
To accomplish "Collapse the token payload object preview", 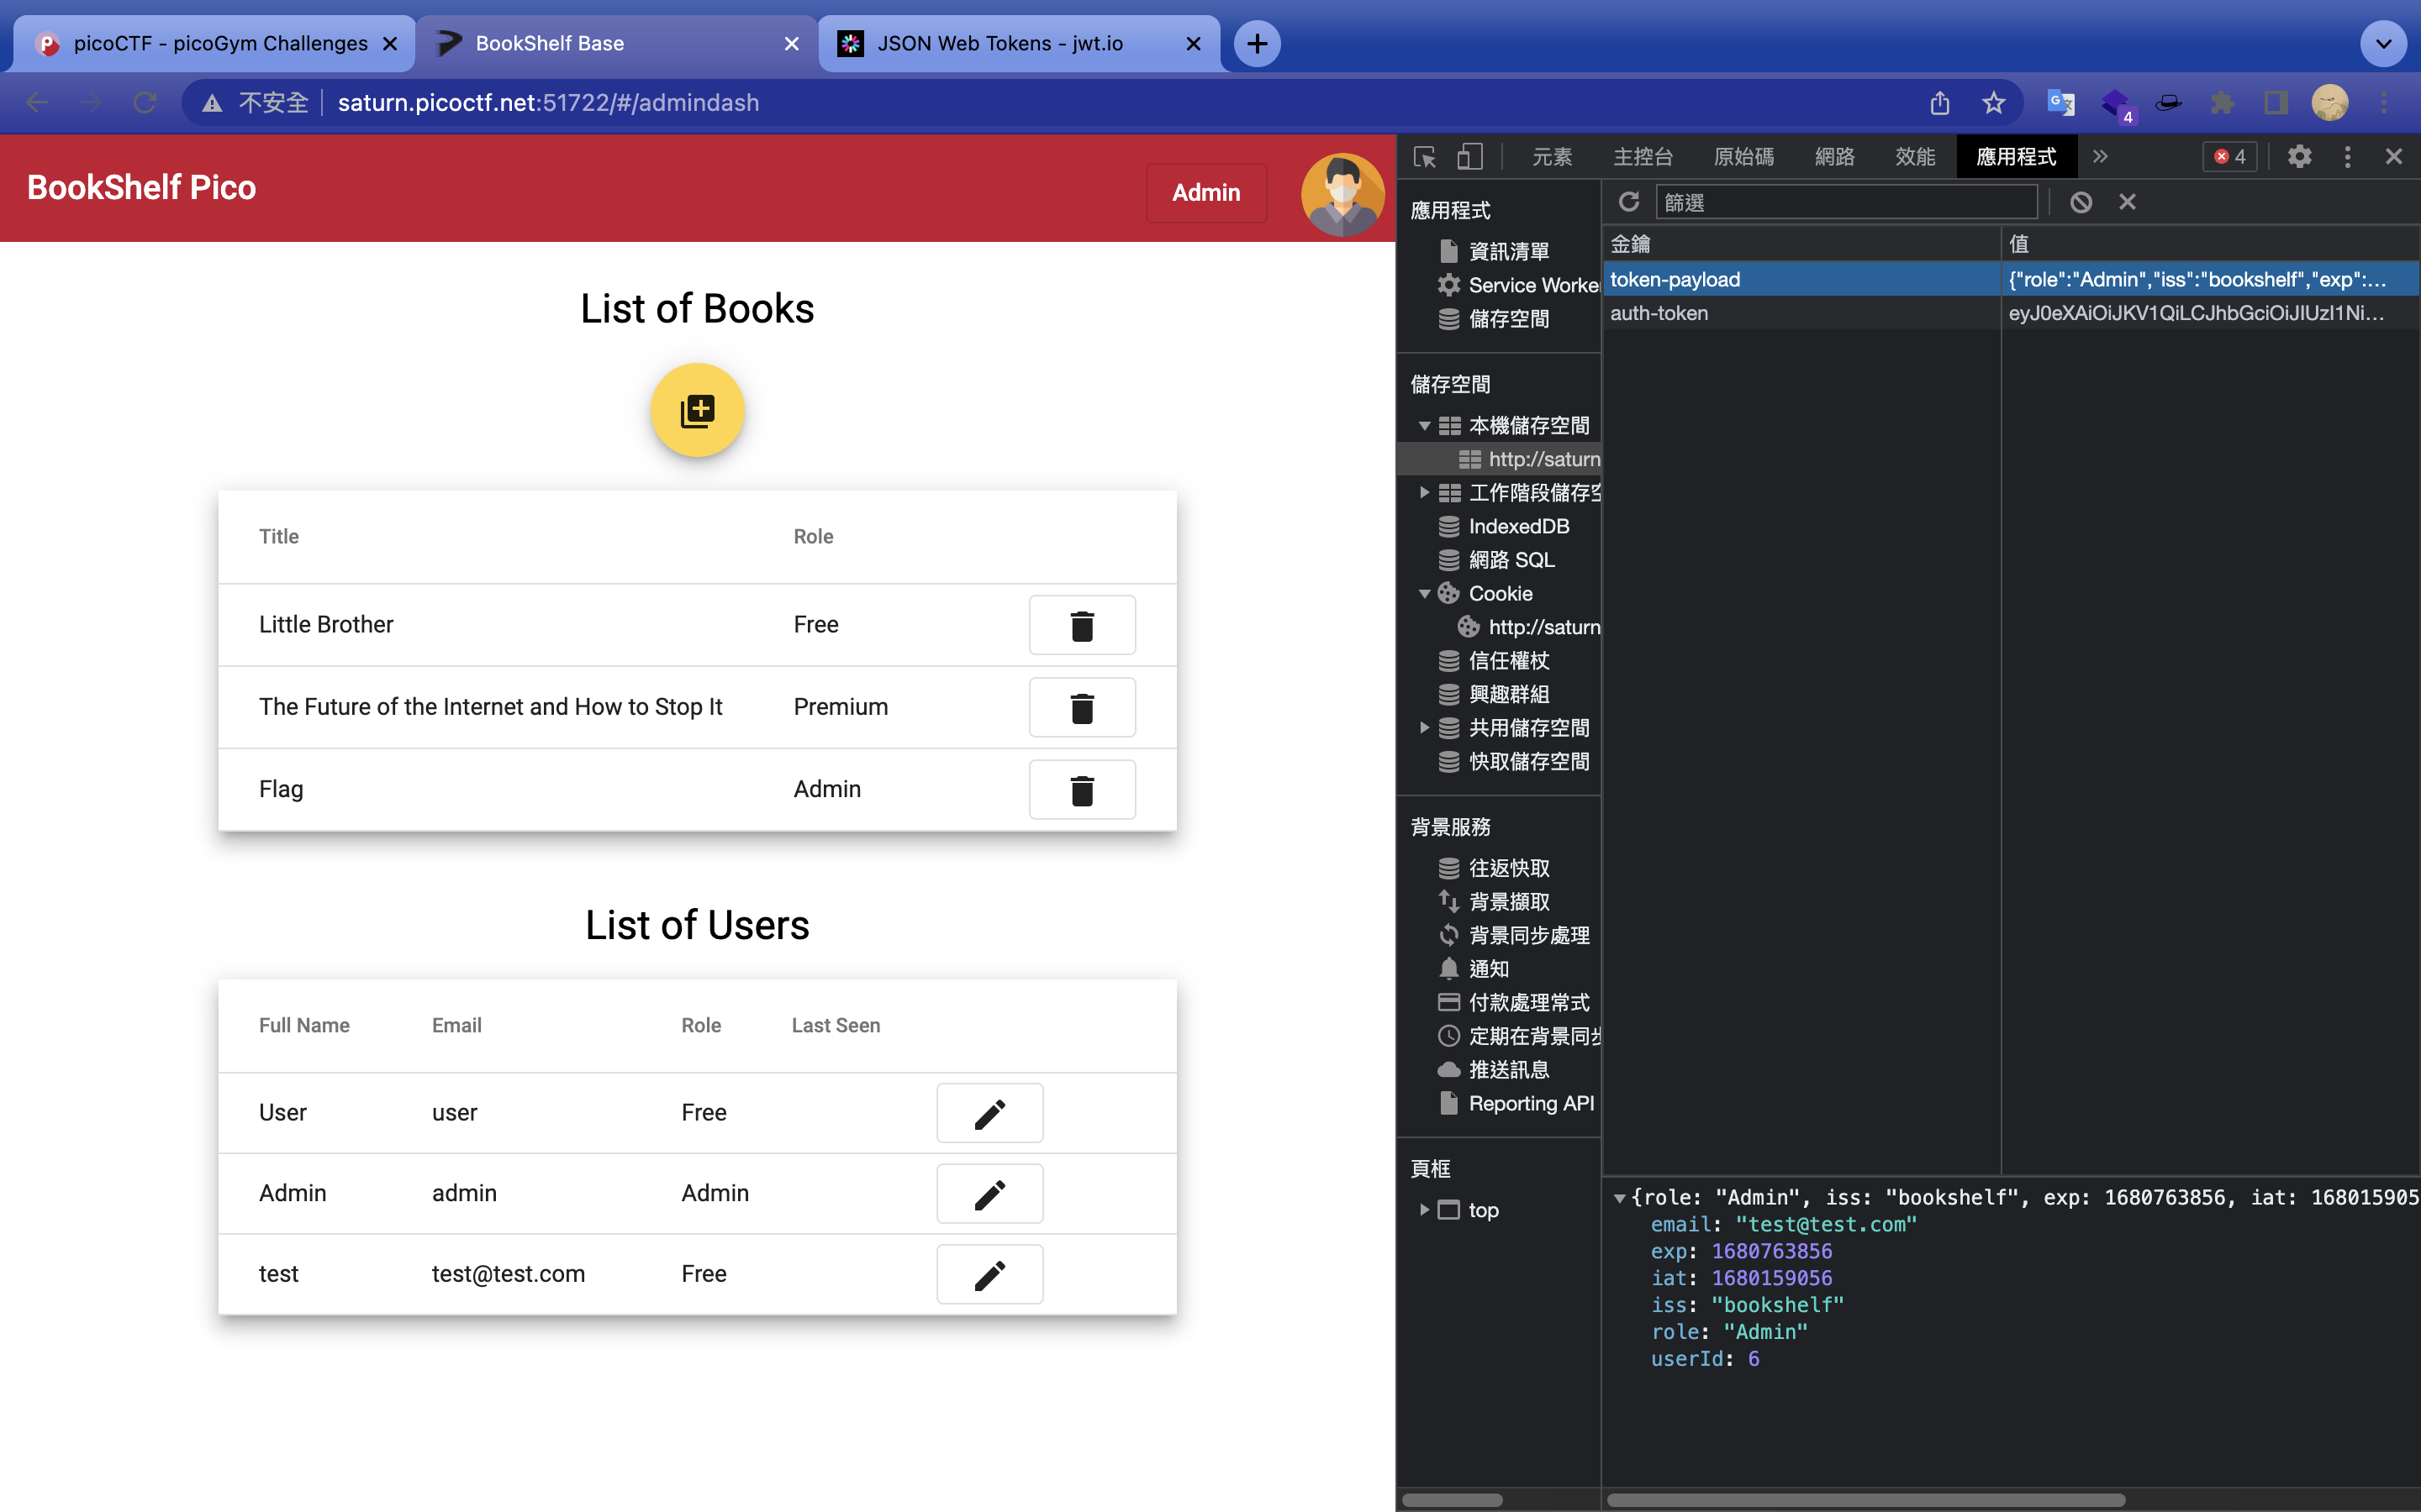I will click(1619, 1198).
